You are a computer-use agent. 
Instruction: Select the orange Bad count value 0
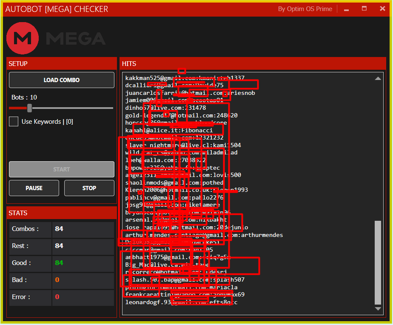[57, 280]
